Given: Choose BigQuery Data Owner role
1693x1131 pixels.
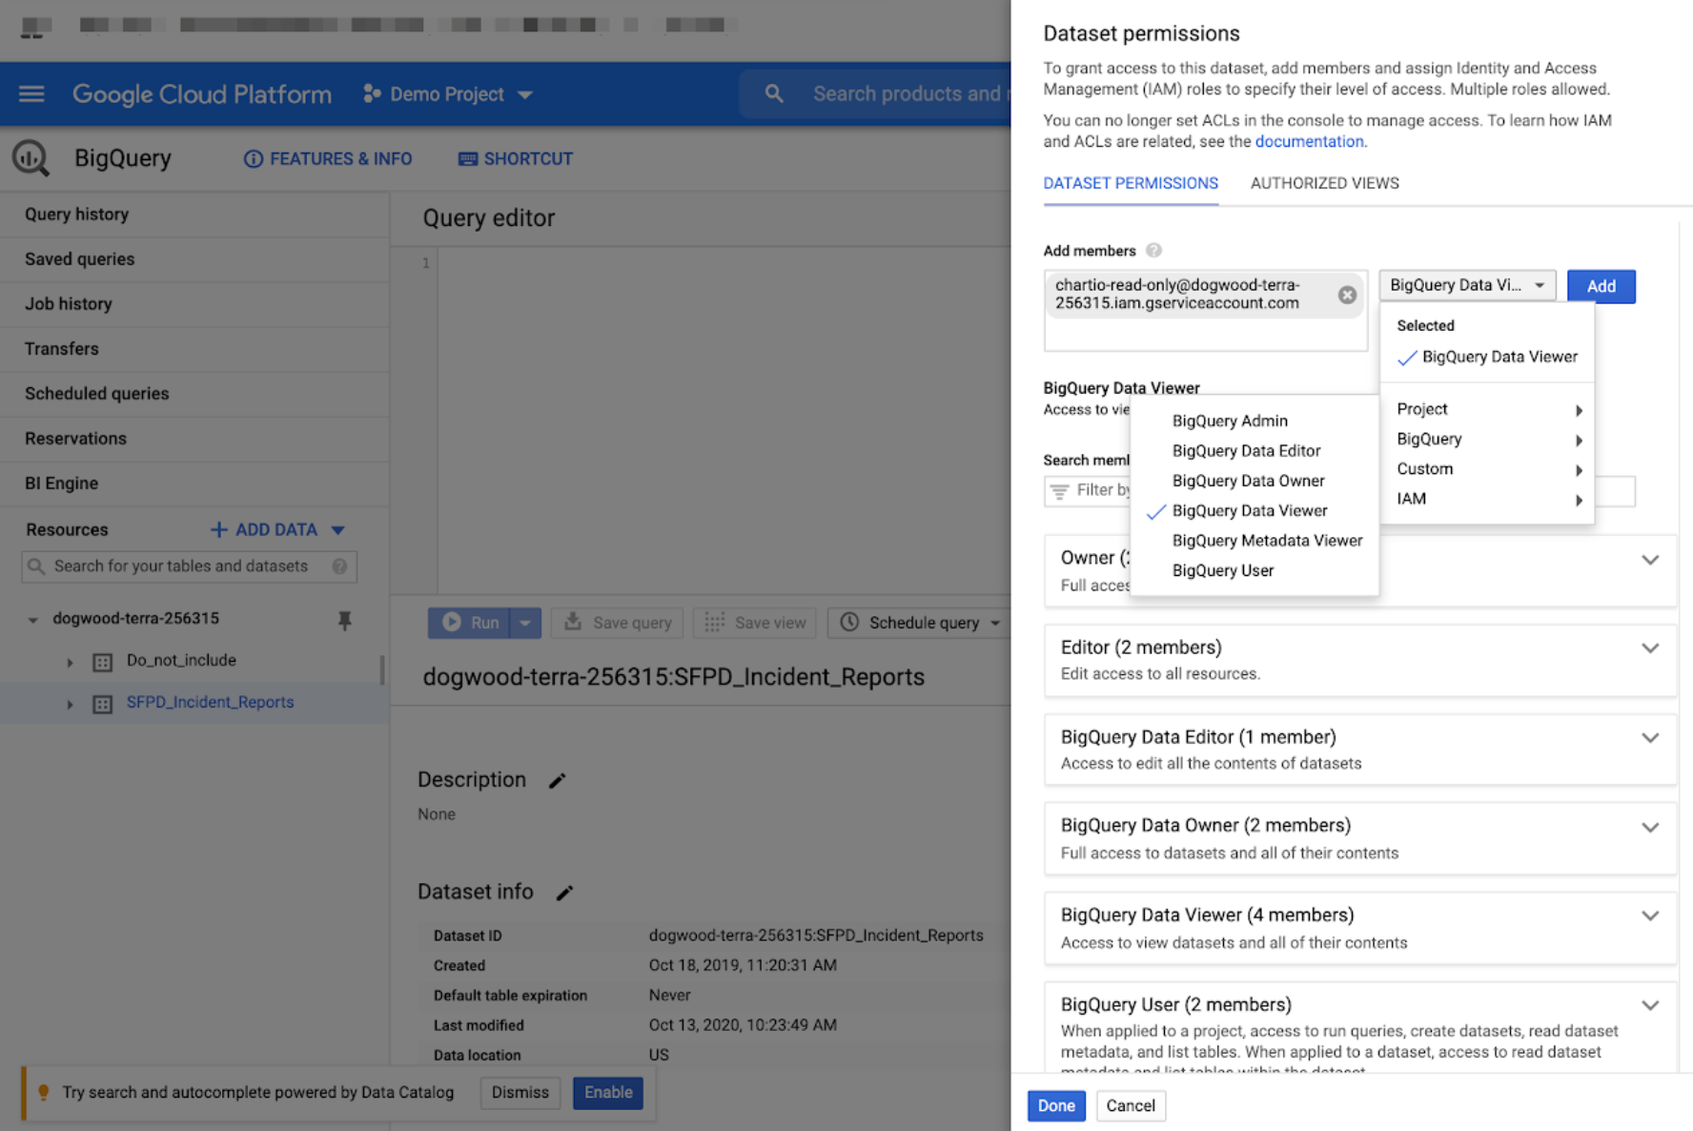Looking at the screenshot, I should tap(1254, 481).
